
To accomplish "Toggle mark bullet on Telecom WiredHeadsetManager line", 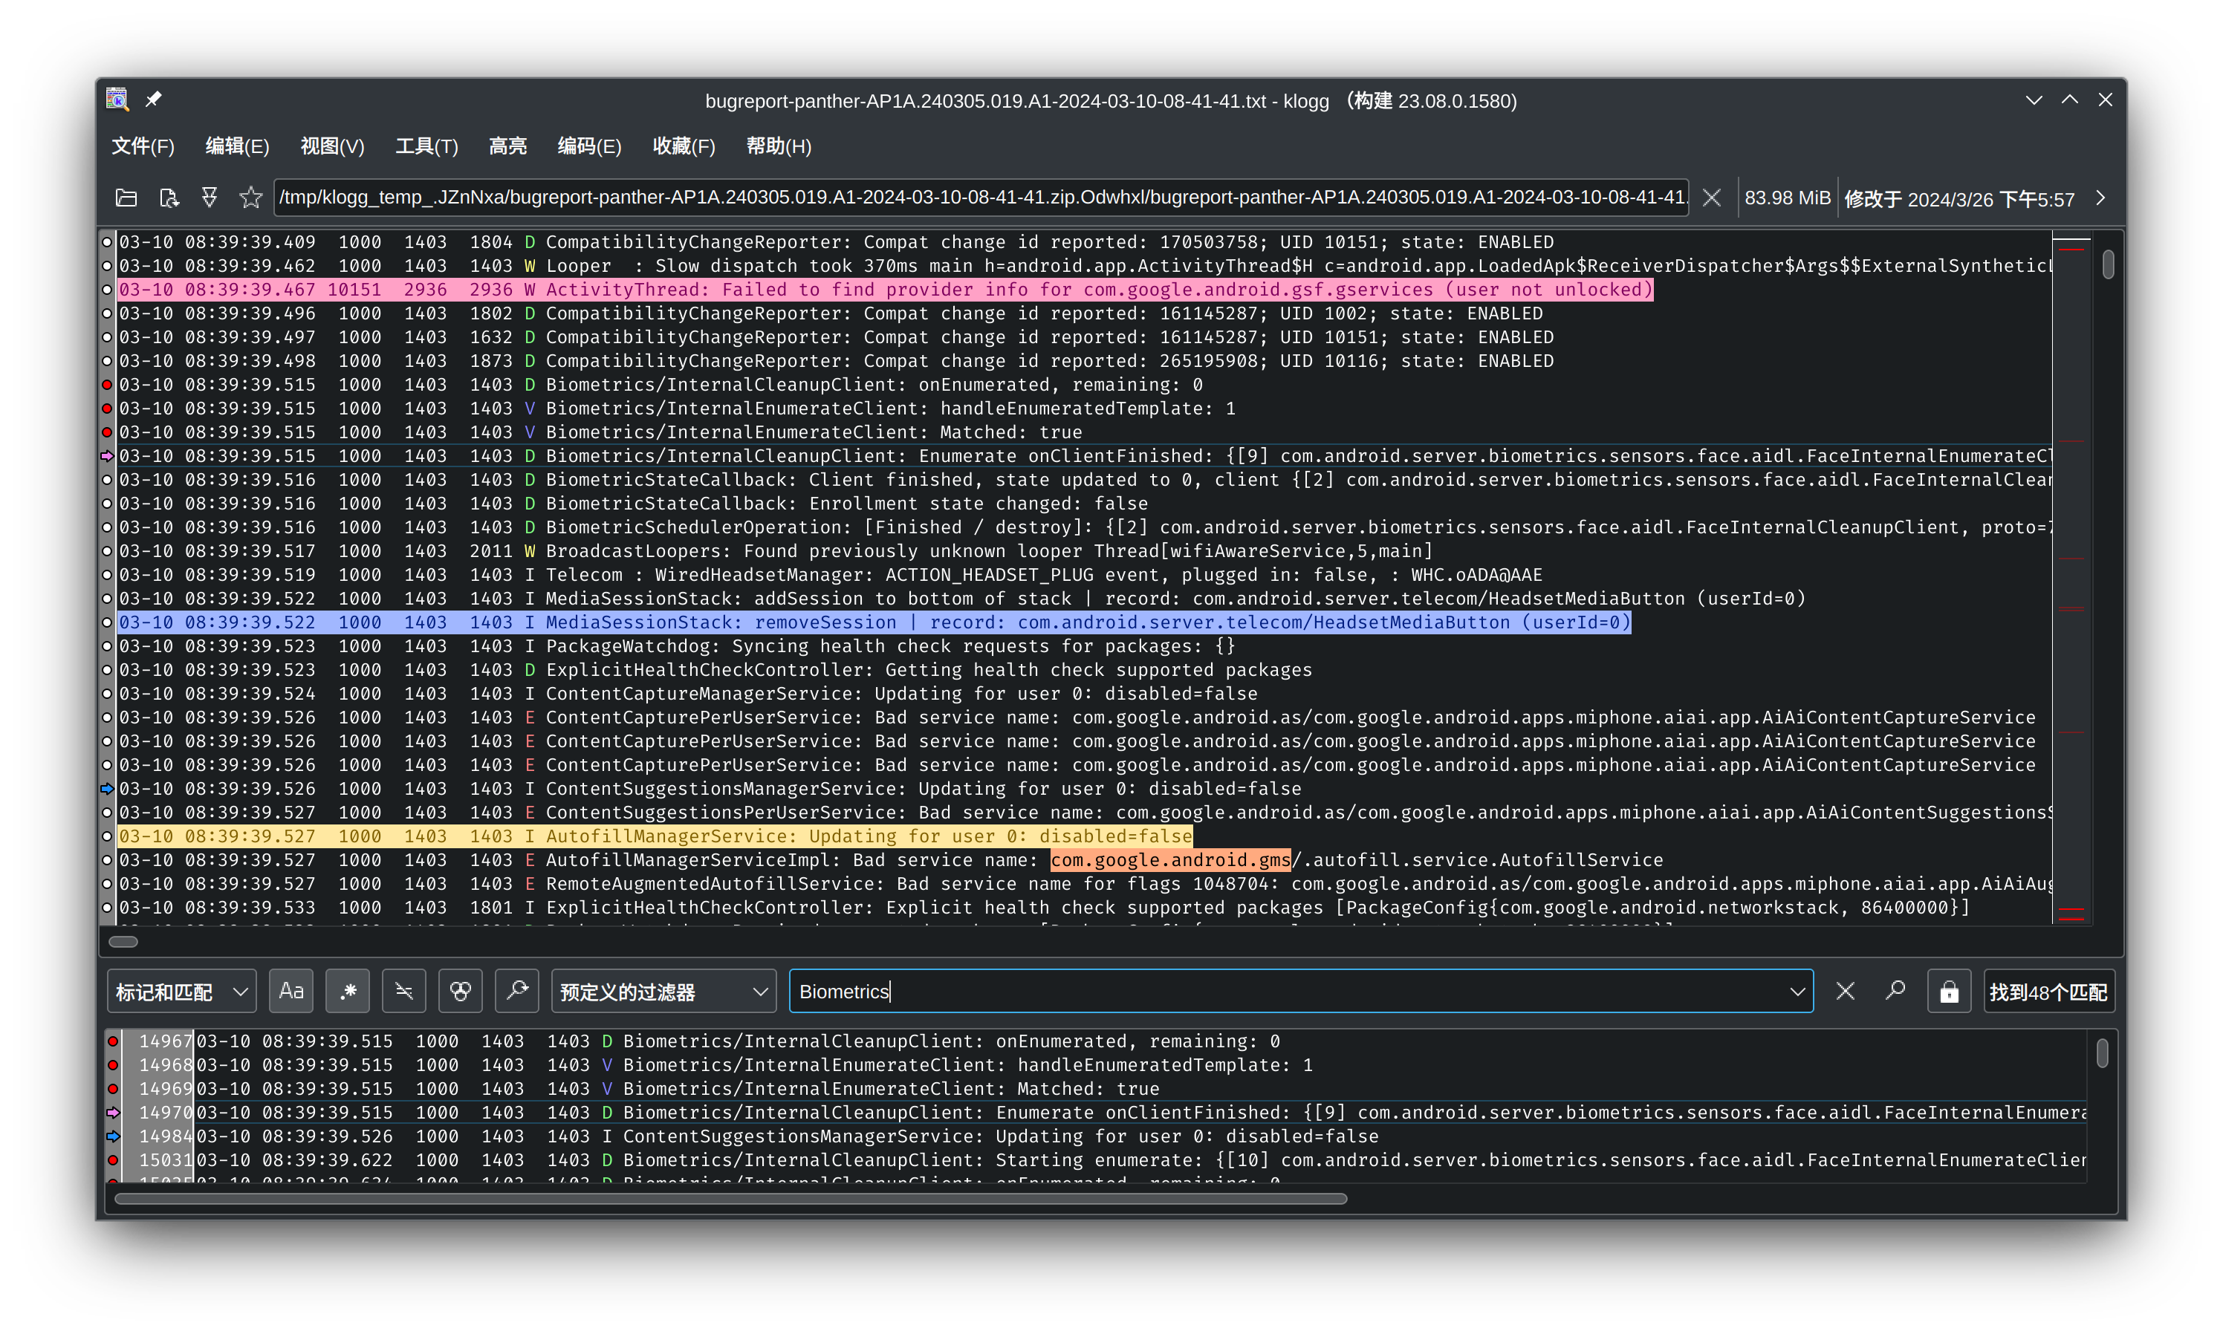I will click(107, 574).
